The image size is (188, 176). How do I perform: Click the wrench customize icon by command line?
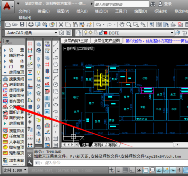click(x=30, y=163)
